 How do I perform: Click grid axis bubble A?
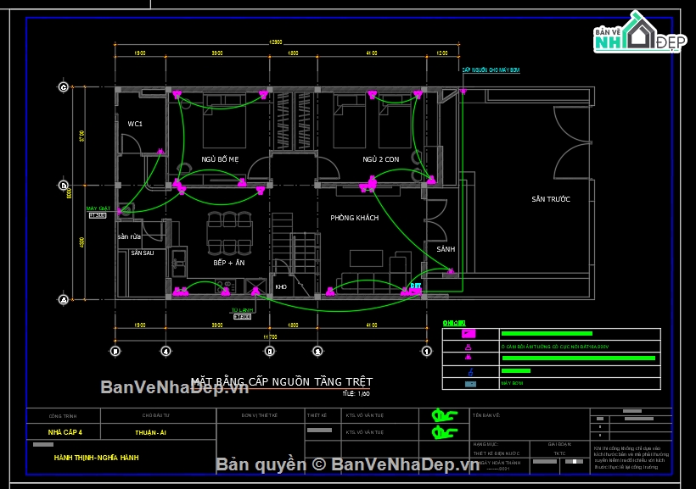[64, 300]
